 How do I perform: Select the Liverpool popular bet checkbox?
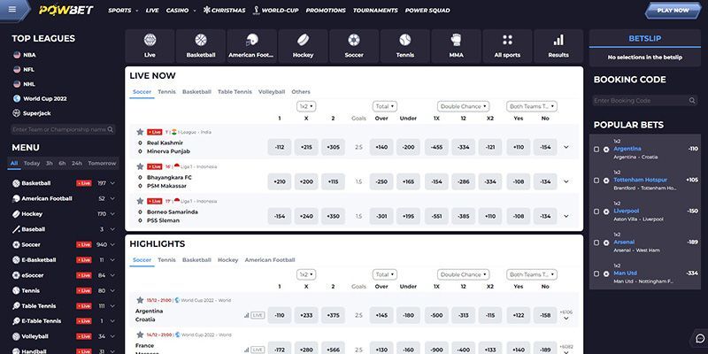pos(596,211)
